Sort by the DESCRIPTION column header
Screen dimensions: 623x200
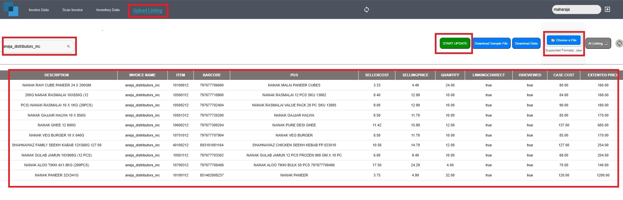(x=56, y=75)
